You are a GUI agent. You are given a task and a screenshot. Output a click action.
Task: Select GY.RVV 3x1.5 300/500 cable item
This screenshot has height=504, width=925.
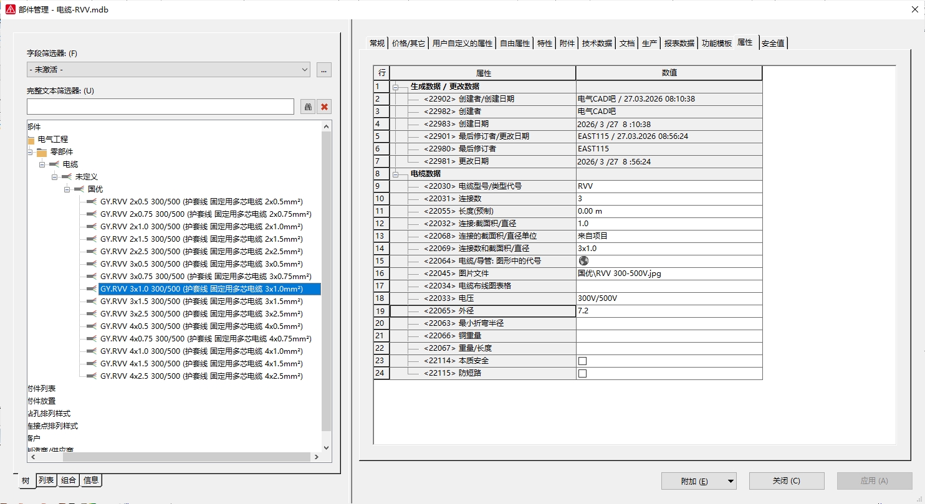pos(201,302)
